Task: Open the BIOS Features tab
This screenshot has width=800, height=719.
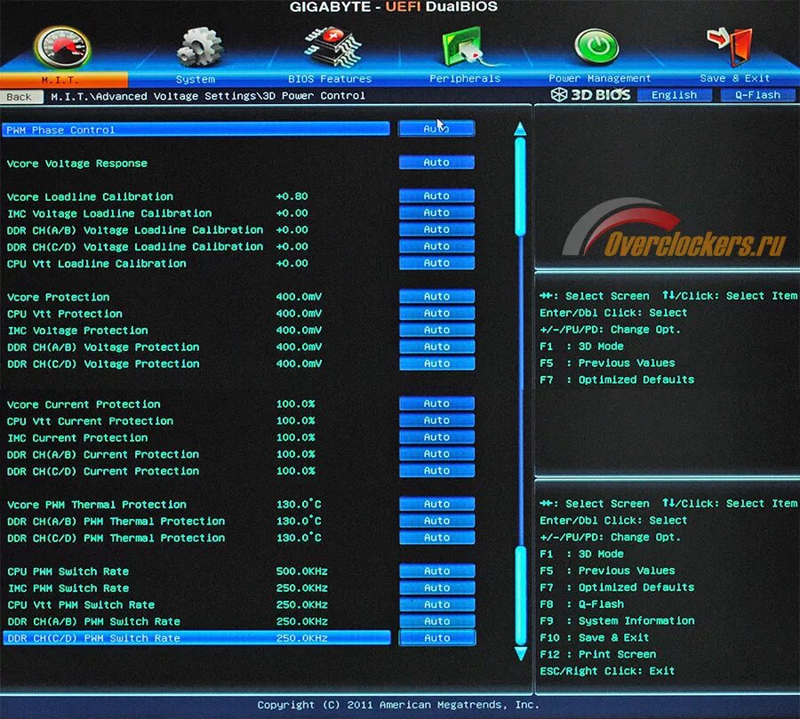Action: coord(330,78)
